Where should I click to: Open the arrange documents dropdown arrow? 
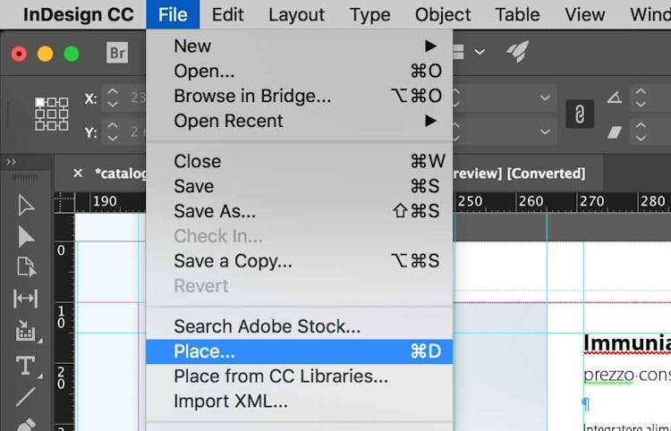point(480,52)
